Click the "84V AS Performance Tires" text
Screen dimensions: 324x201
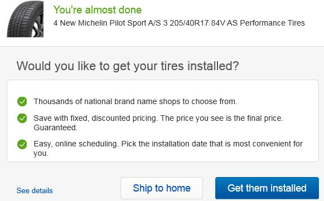(x=258, y=23)
